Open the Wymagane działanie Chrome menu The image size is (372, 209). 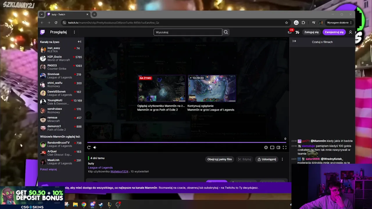(x=339, y=23)
